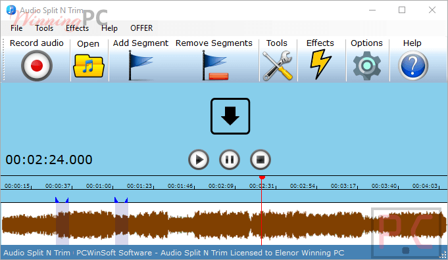This screenshot has width=448, height=260.
Task: Open the File menu
Action: 16,28
